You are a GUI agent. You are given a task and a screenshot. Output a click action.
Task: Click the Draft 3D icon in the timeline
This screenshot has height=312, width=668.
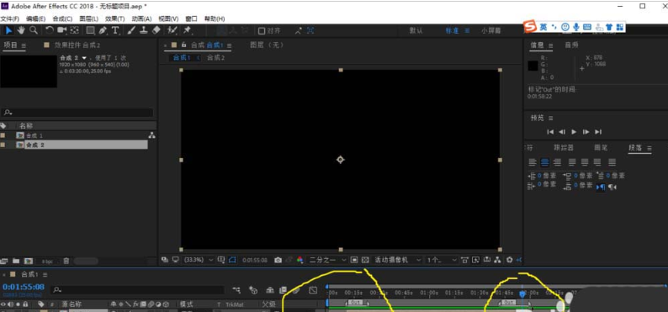253,290
